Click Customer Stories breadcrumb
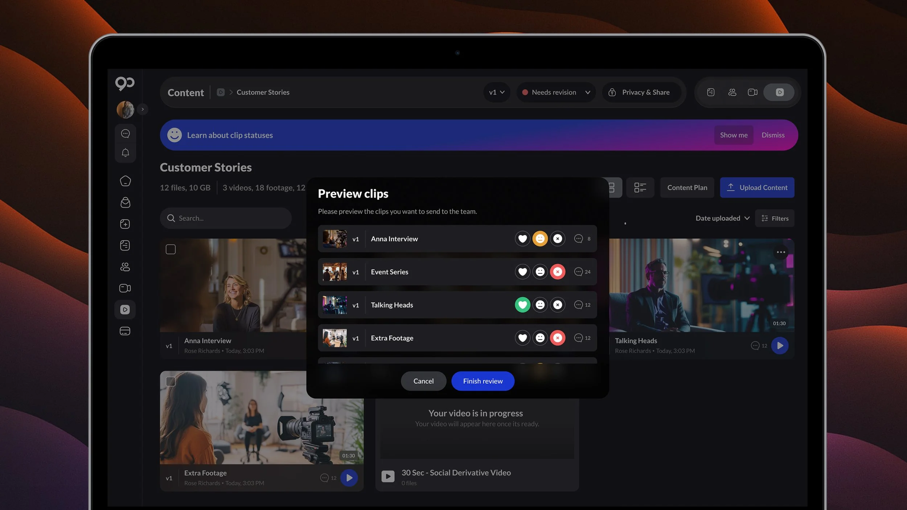The image size is (907, 510). pos(263,92)
